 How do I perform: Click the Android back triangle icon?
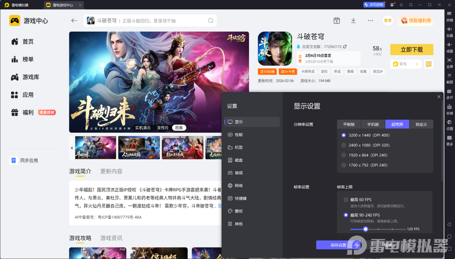click(449, 224)
